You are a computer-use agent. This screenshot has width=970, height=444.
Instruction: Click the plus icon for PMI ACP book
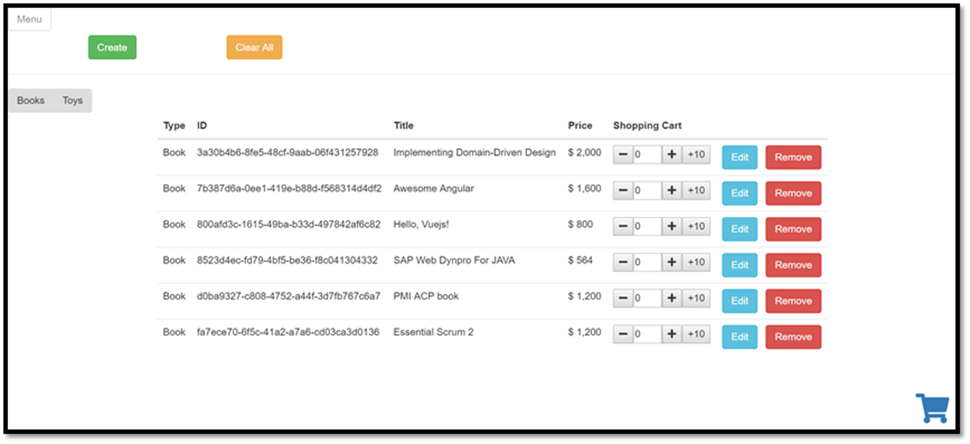(x=670, y=298)
